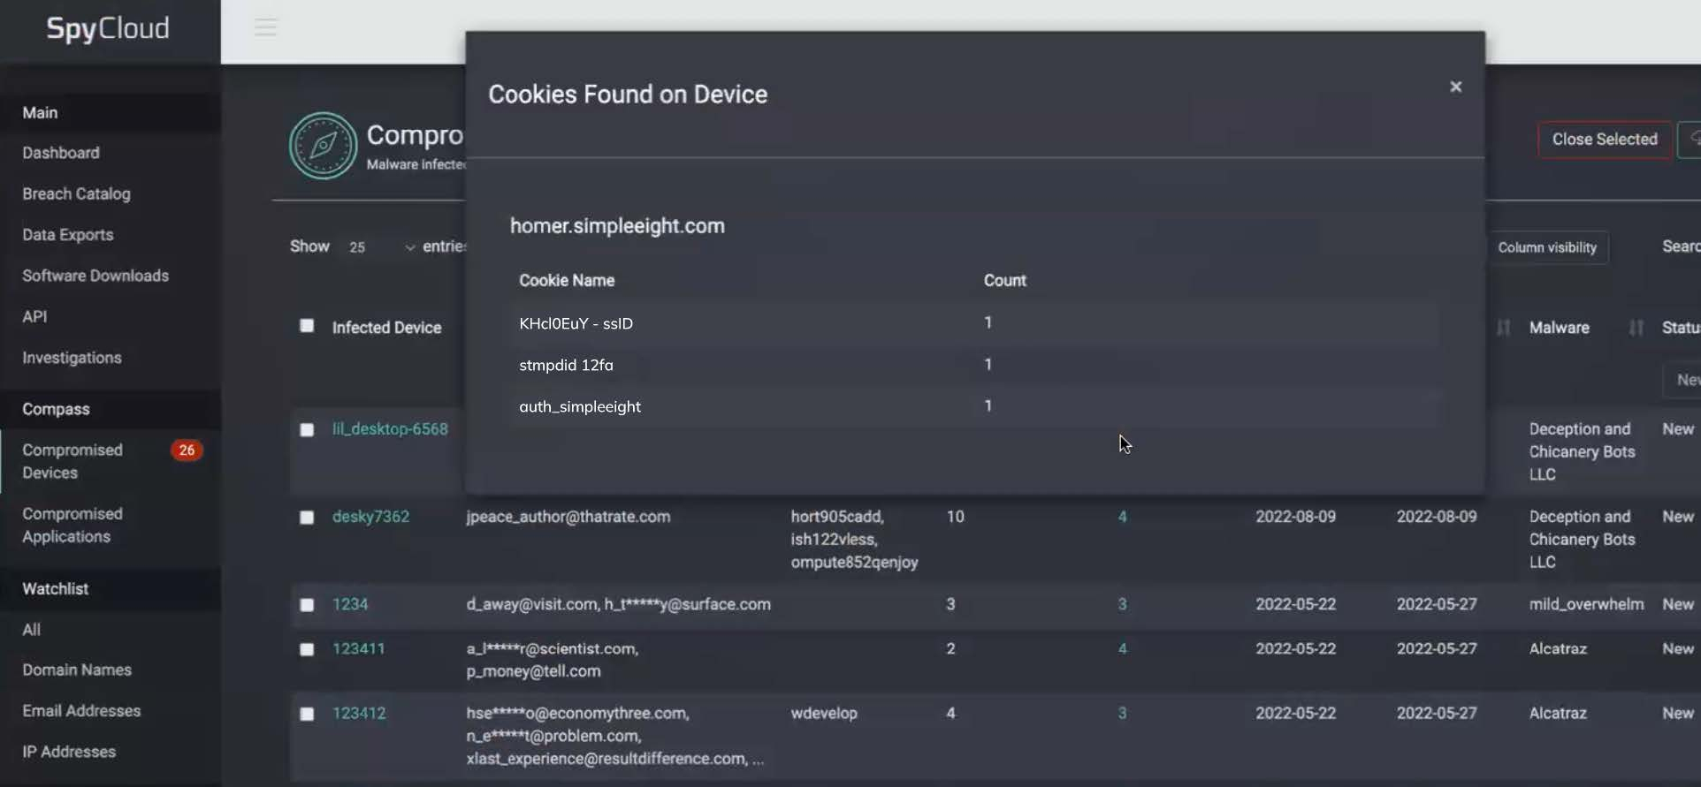Open the lil_desktop-6568 device link
The width and height of the screenshot is (1701, 787).
tap(390, 429)
